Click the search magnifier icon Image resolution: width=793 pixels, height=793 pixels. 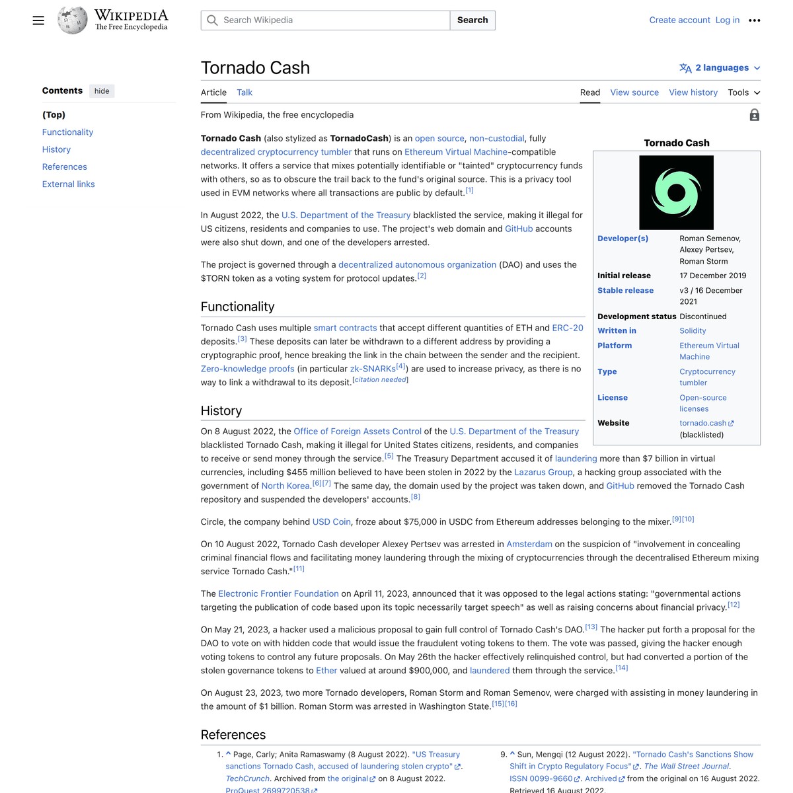211,20
